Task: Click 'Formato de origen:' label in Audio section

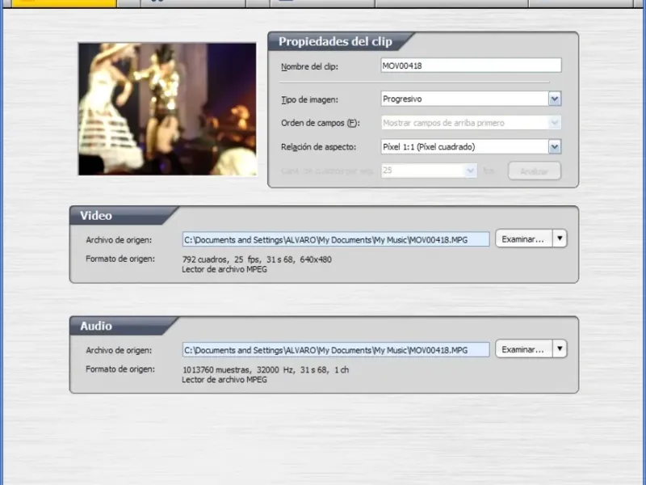Action: pyautogui.click(x=120, y=369)
